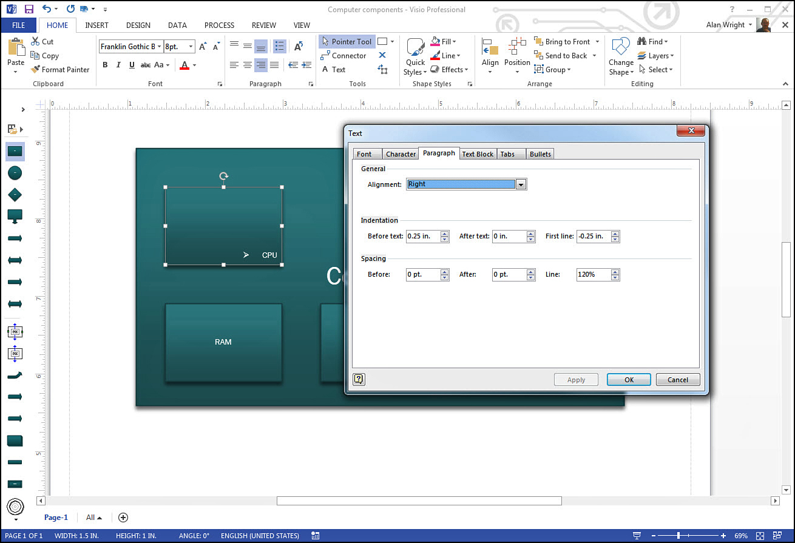Open the Find dropdown
795x543 pixels.
(652, 41)
